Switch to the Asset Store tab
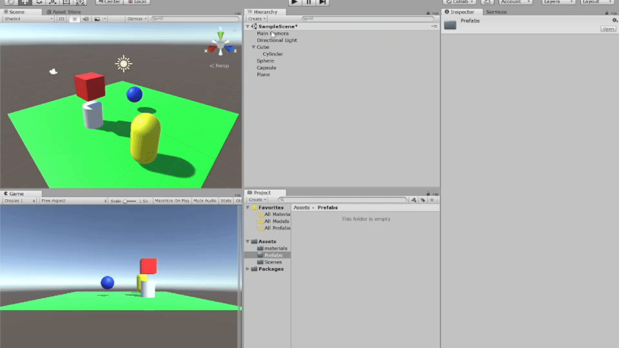Viewport: 619px width, 348px height. tap(66, 12)
